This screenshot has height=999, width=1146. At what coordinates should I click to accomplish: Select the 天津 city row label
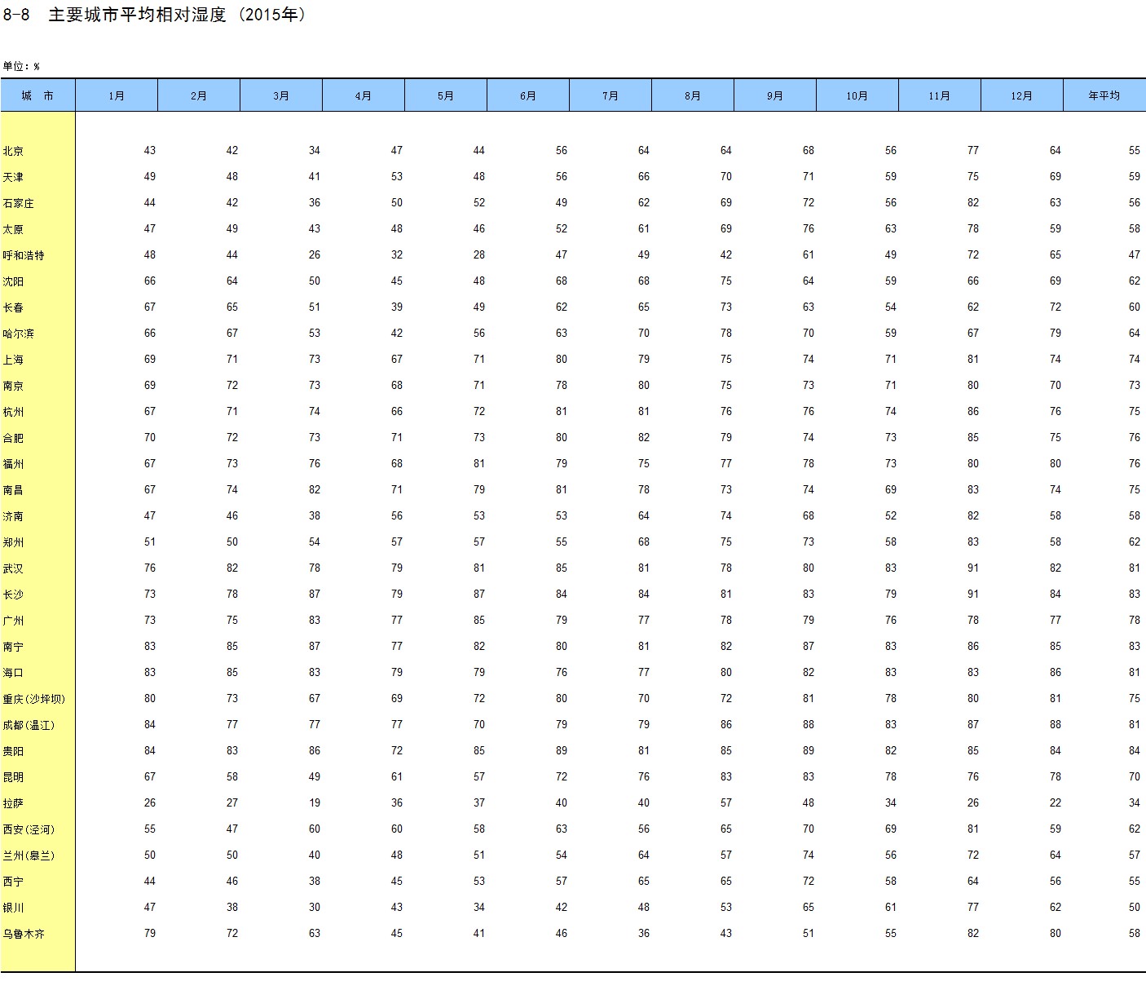(13, 177)
